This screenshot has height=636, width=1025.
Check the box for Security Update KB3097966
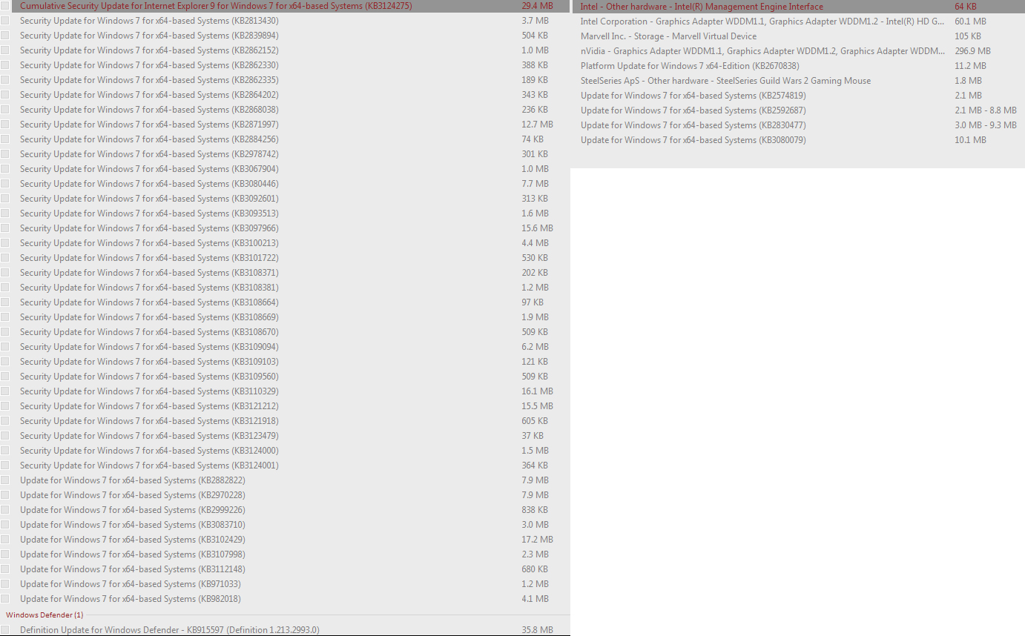tap(5, 228)
